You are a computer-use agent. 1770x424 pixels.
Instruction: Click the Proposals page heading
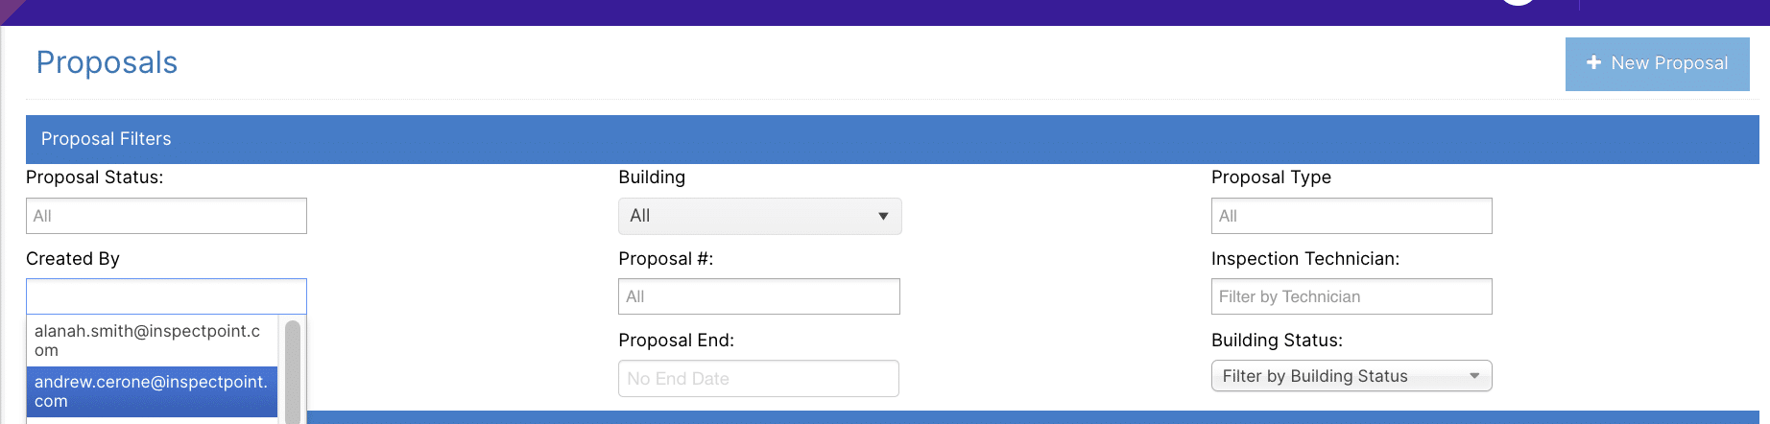[x=107, y=62]
